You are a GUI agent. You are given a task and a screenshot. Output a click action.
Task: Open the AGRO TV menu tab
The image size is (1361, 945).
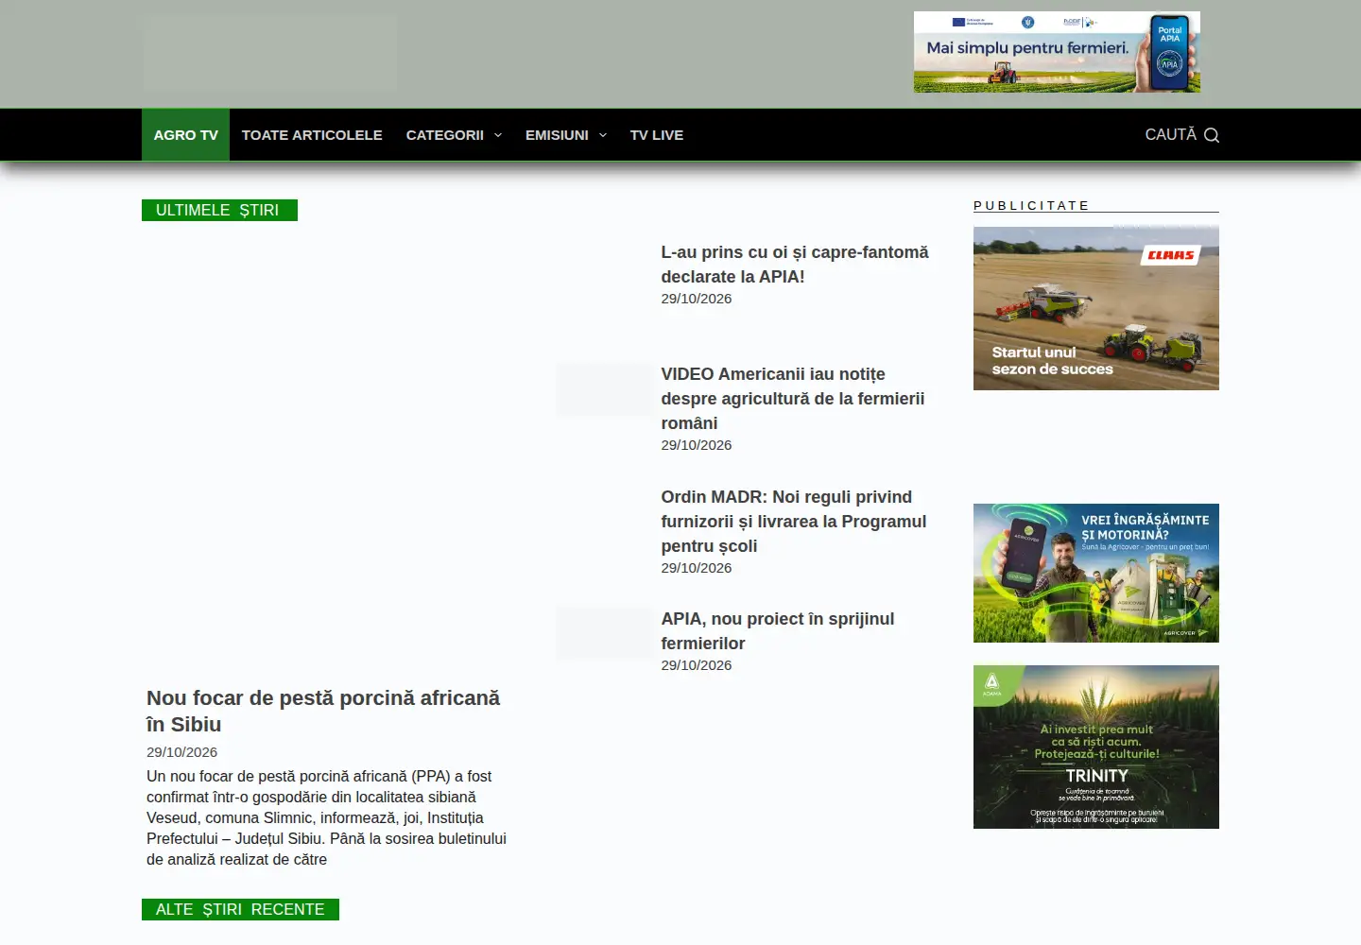(185, 135)
